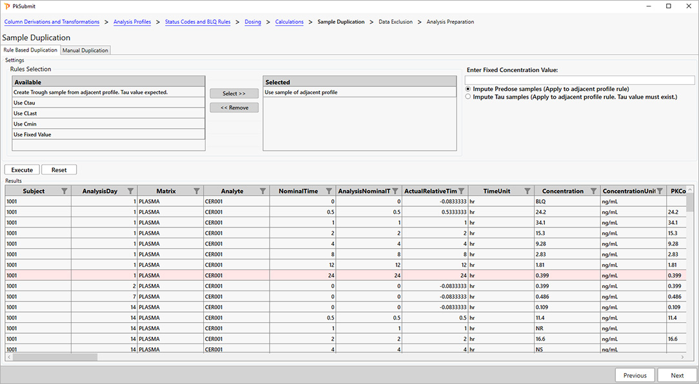Filter the Concentration column
699x384 pixels.
tap(593, 191)
